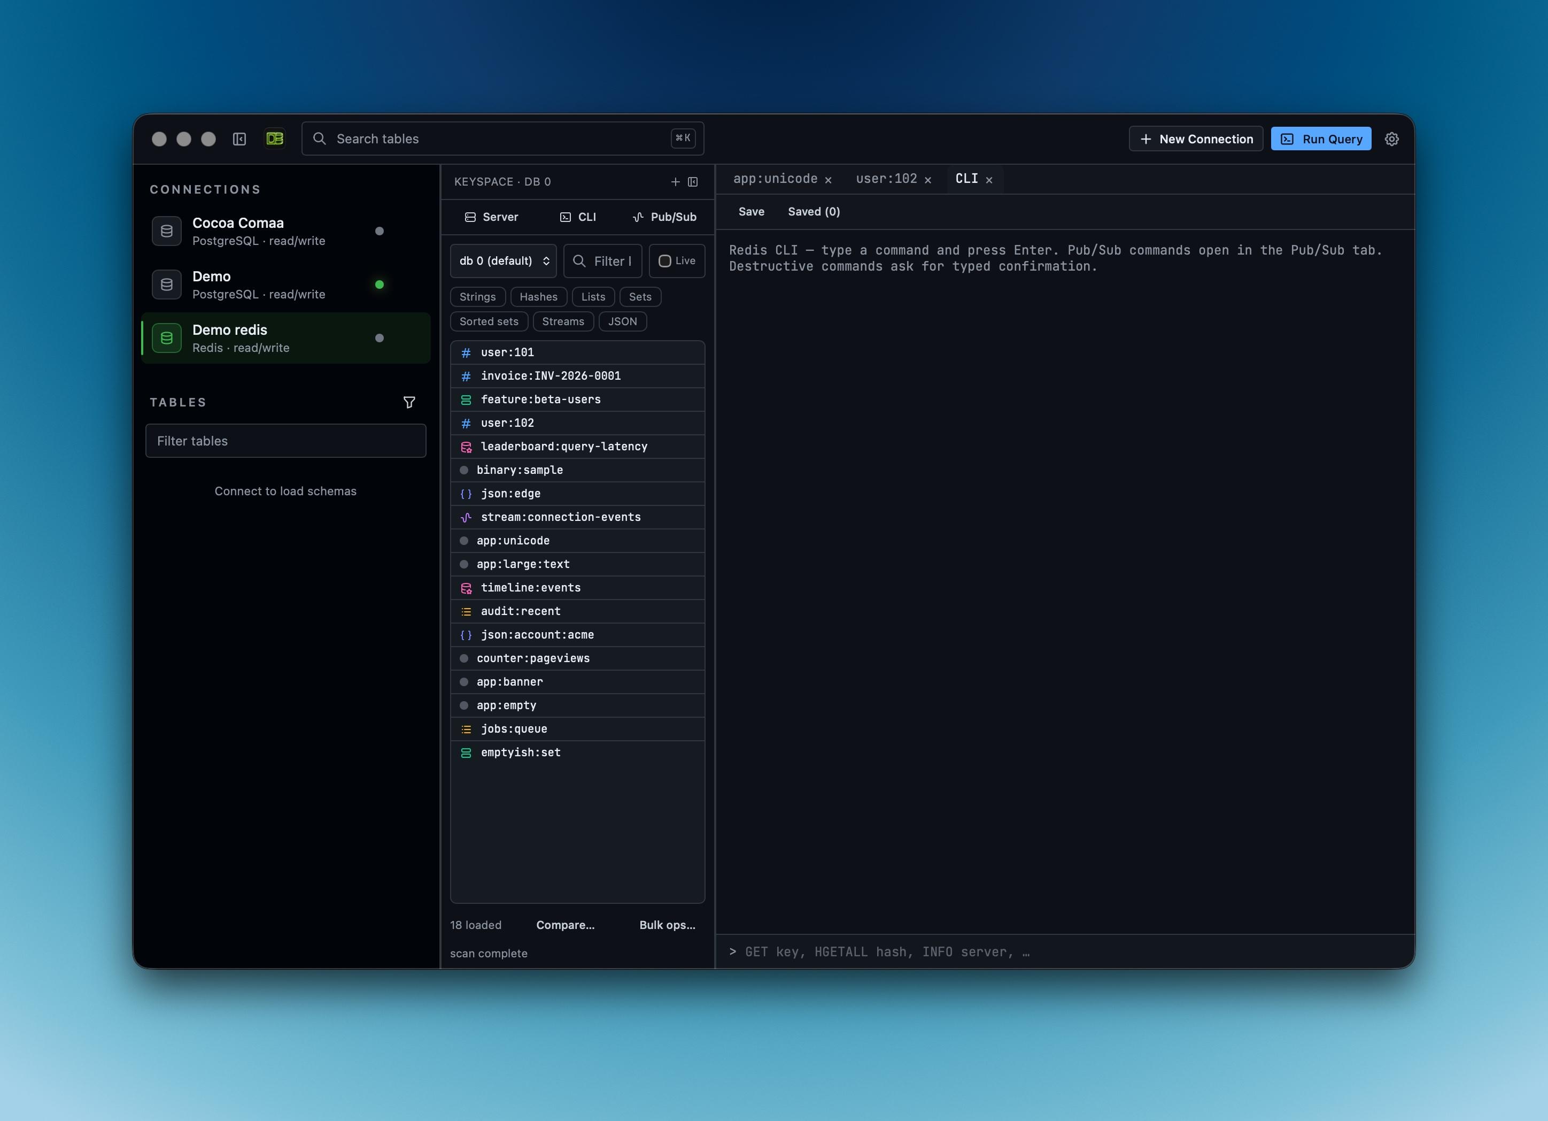
Task: Focus the Search tables field
Action: tap(502, 139)
